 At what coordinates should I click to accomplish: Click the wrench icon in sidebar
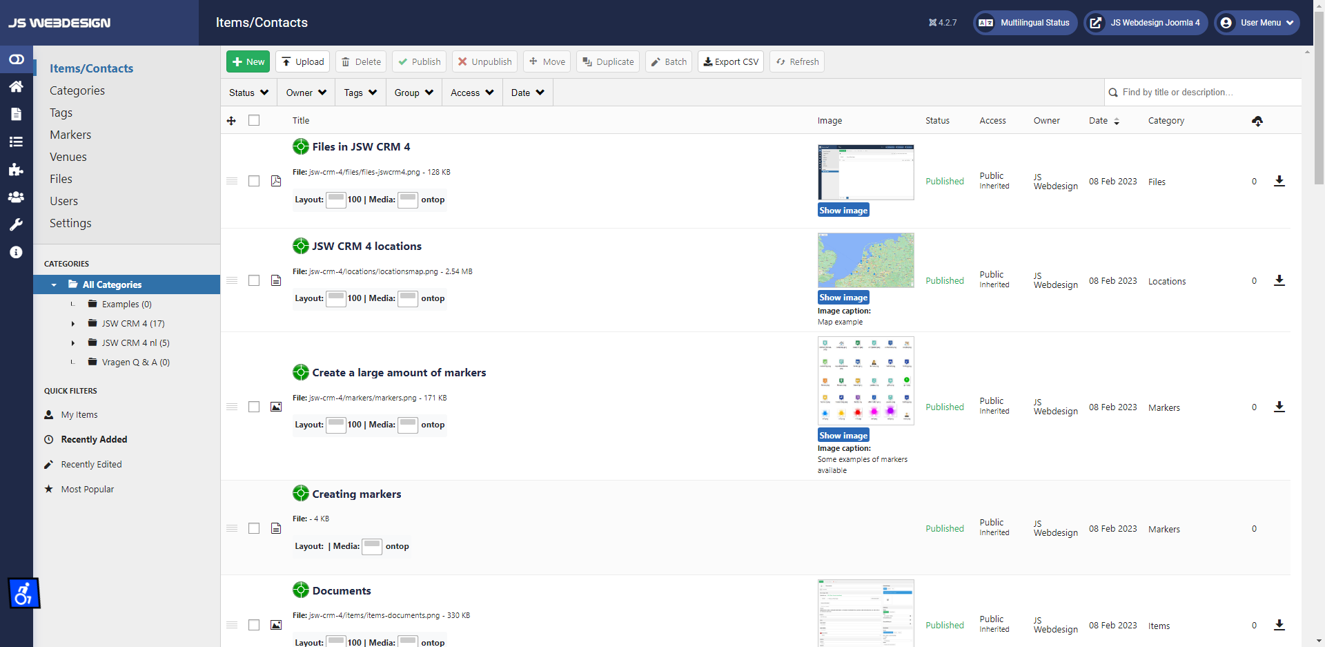pos(16,224)
